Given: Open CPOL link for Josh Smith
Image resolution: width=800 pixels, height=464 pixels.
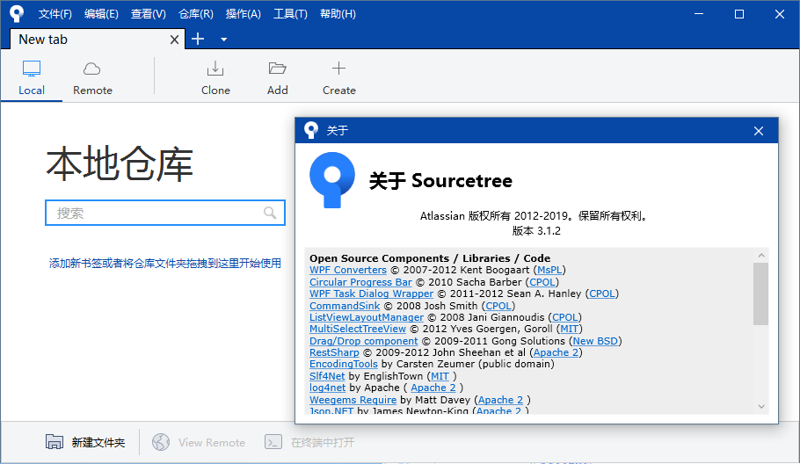Looking at the screenshot, I should [498, 306].
